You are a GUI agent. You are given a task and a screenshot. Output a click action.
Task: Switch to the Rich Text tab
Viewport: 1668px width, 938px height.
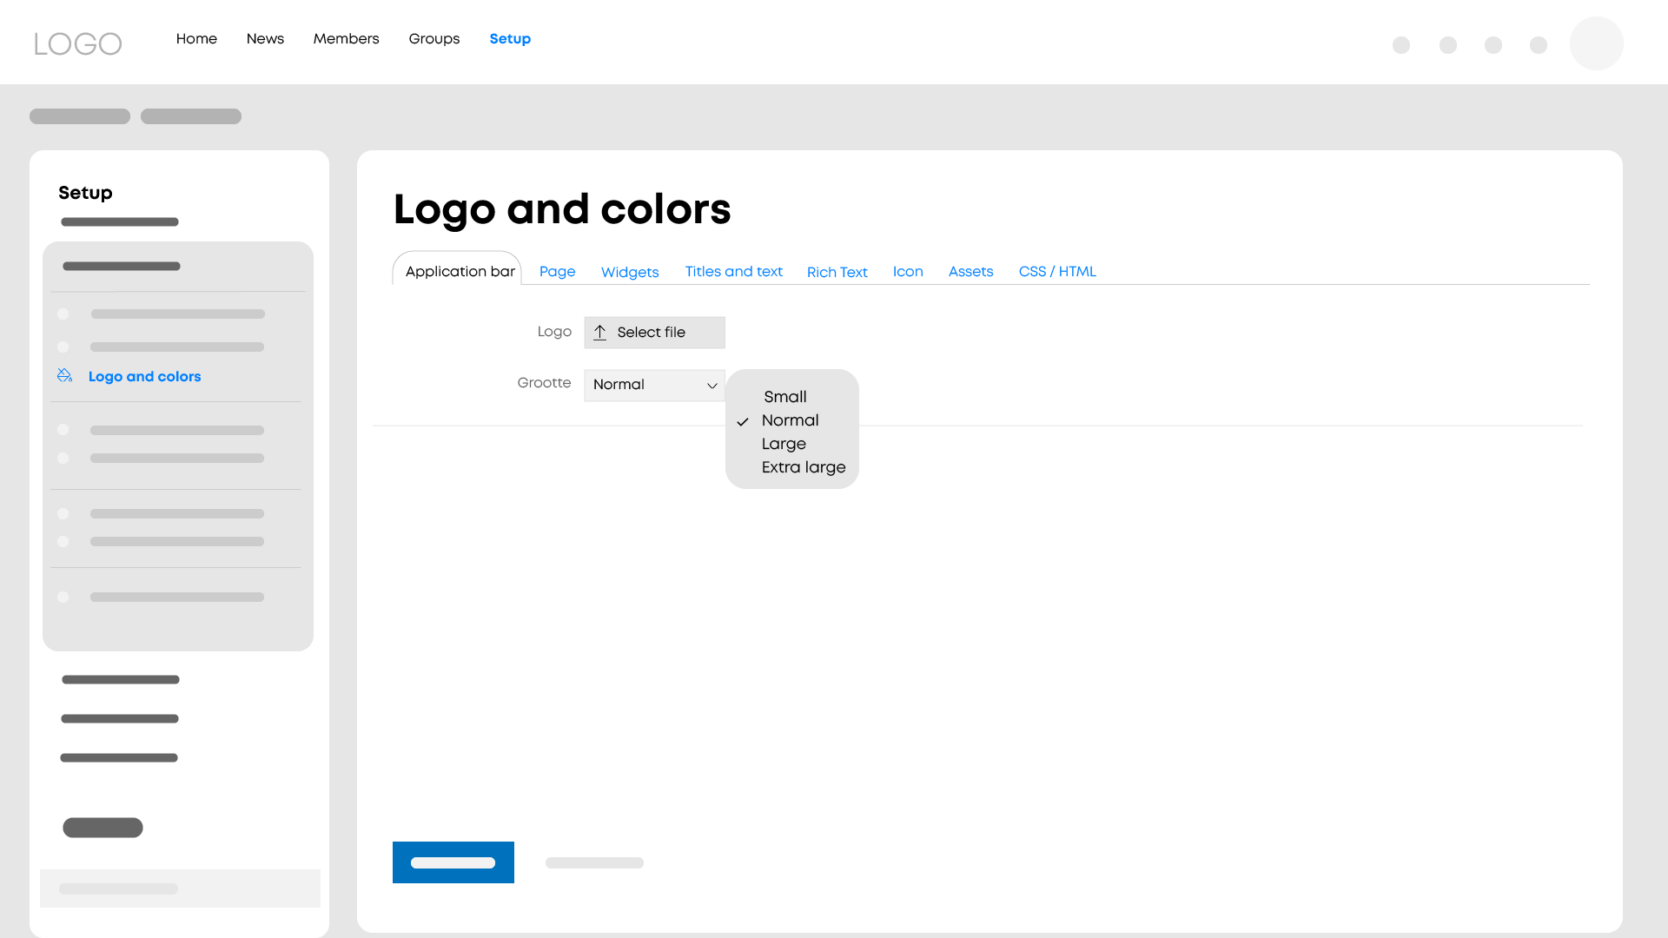click(837, 272)
